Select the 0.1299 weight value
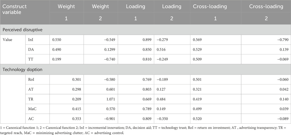291x135 pixels. click(x=110, y=49)
